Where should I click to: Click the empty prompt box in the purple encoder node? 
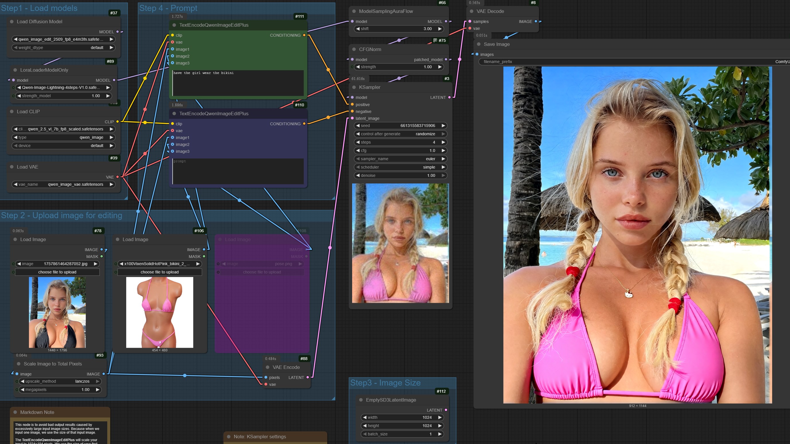[x=238, y=171]
